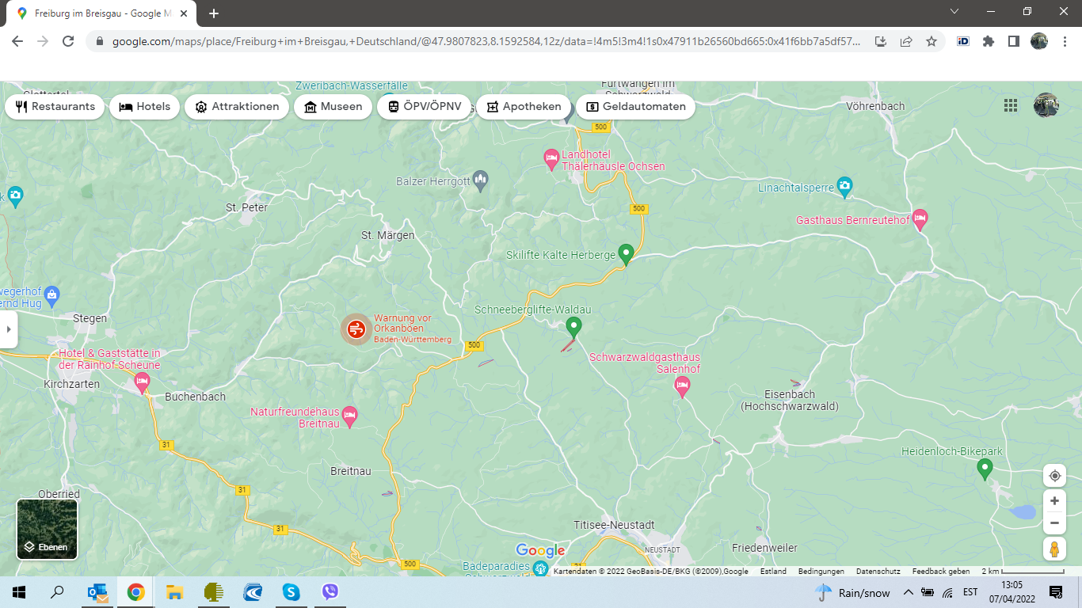
Task: Filter map by Restaurants
Action: pyautogui.click(x=55, y=107)
